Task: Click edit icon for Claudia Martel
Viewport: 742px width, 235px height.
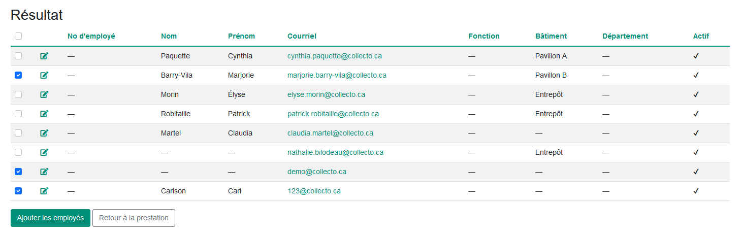Action: (x=44, y=133)
